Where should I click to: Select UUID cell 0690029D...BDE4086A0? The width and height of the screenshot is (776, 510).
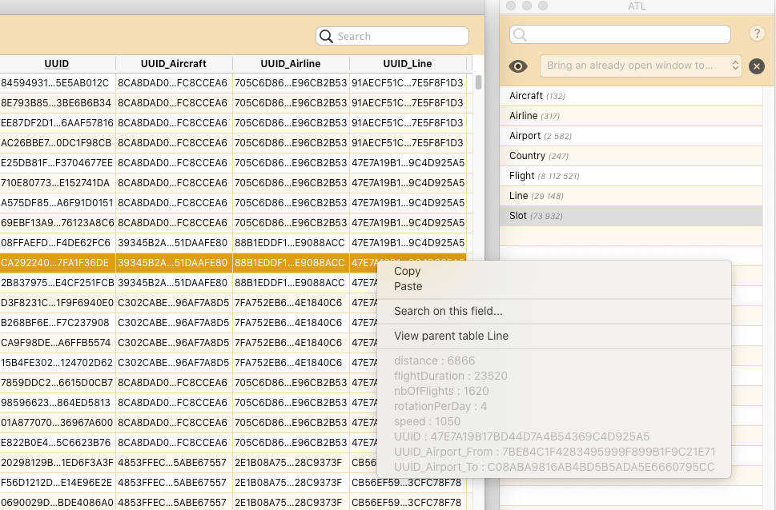(58, 503)
